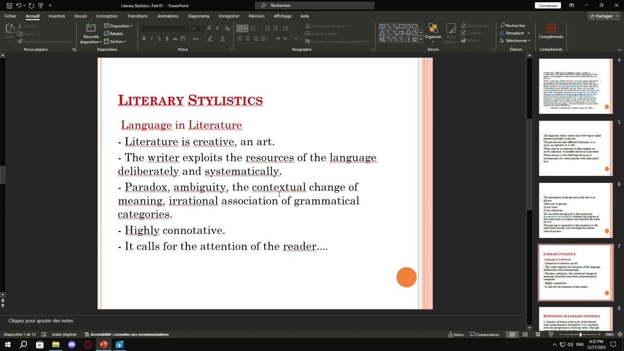Align text right in paragraph group
624x351 pixels.
point(255,39)
